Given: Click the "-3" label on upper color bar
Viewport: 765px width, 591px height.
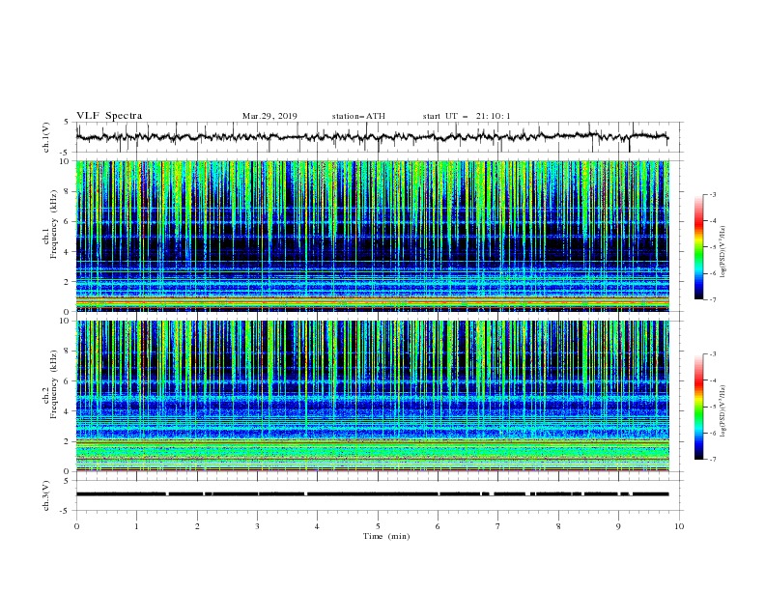Looking at the screenshot, I should pos(712,194).
